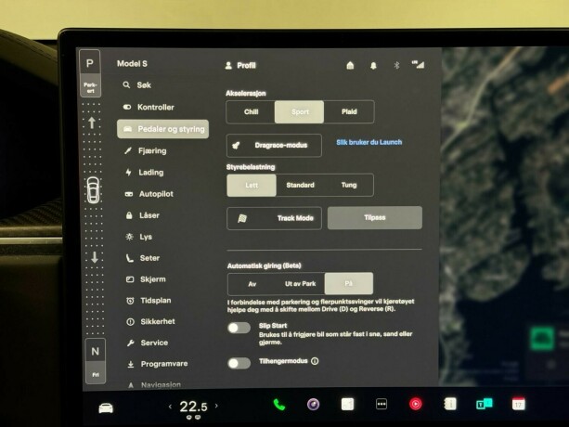Viewport: 569px width, 427px height.
Task: Toggle the Slip Start switch
Action: coord(239,328)
